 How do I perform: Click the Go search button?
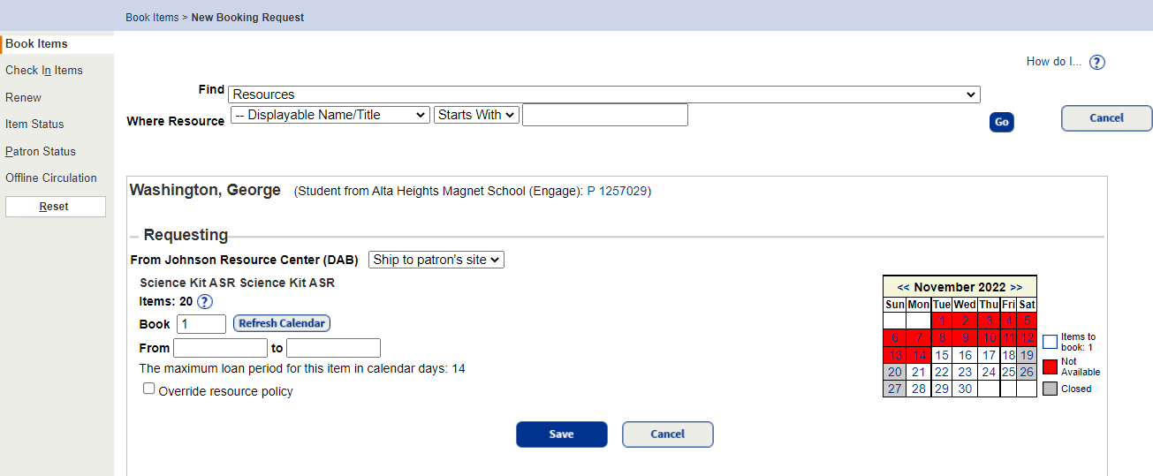pyautogui.click(x=1001, y=123)
